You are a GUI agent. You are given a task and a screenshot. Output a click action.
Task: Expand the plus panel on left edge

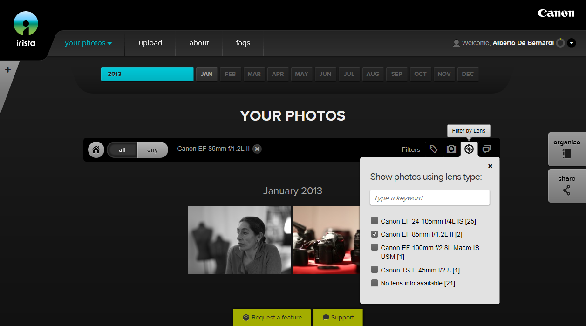(x=8, y=70)
